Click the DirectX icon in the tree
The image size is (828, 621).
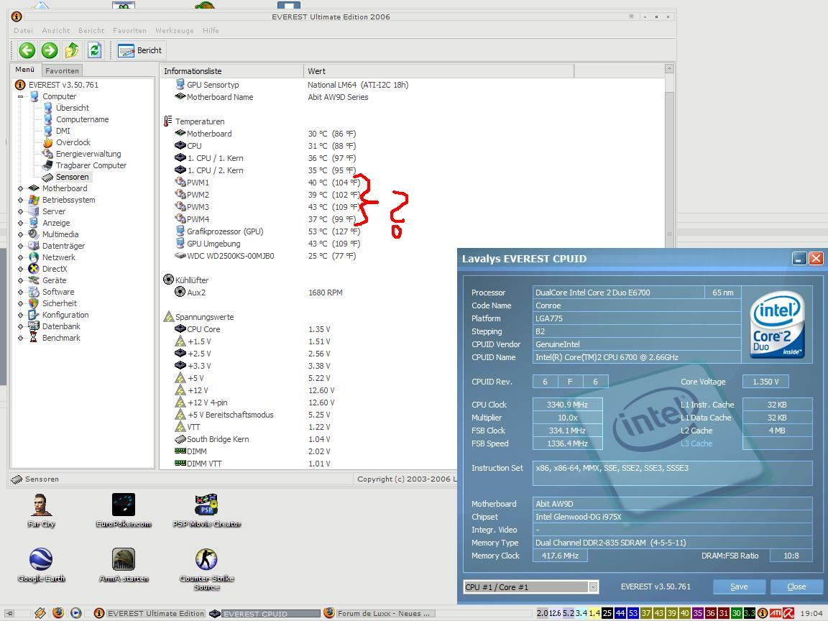(34, 269)
